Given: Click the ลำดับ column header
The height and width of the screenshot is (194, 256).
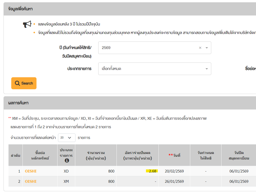Looking at the screenshot, I should pos(15,155).
